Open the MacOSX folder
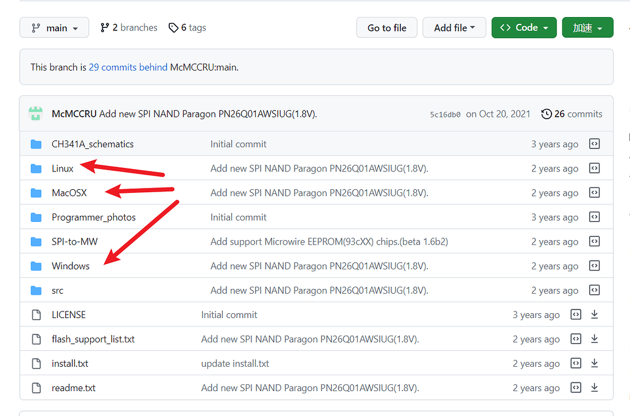This screenshot has width=630, height=416. [x=69, y=193]
